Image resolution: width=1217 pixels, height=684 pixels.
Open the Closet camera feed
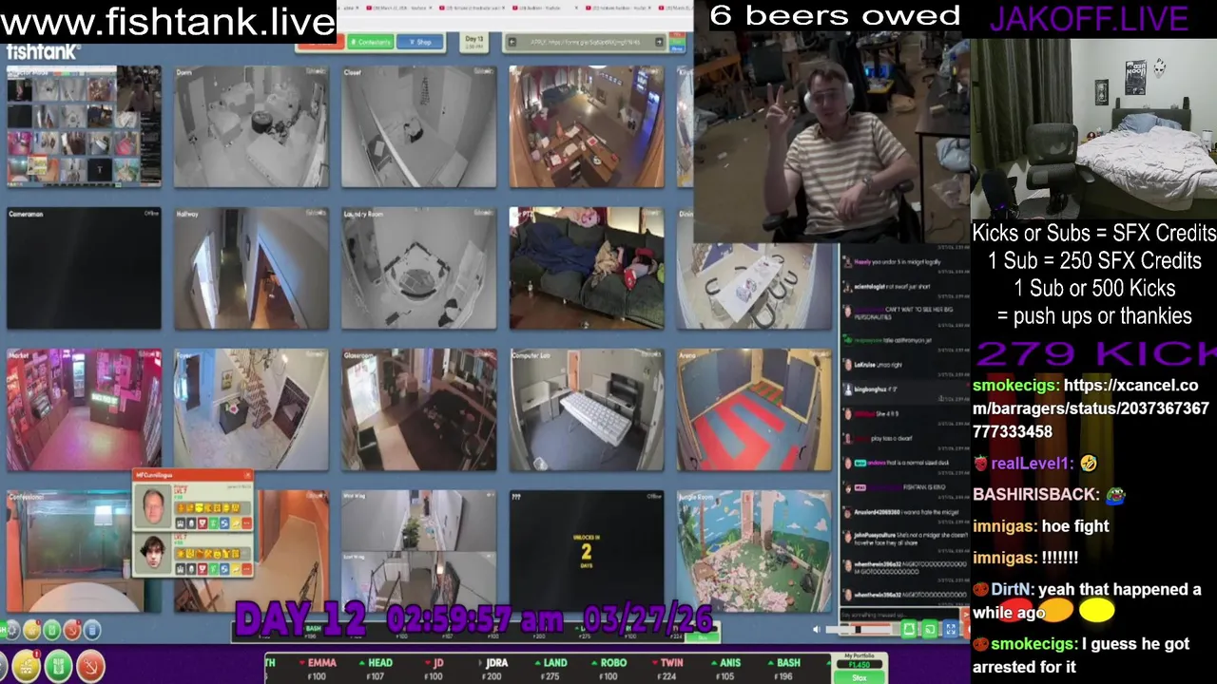coord(418,126)
